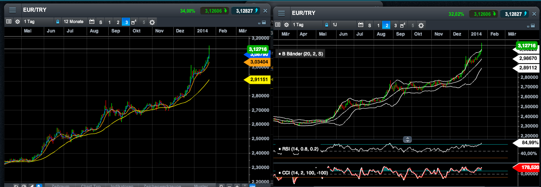This screenshot has width=541, height=187.
Task: Click calendar icon in right chart toolbar
Action: [x=360, y=25]
